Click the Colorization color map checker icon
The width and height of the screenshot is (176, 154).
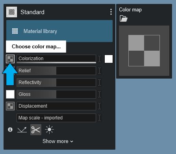tap(10, 59)
